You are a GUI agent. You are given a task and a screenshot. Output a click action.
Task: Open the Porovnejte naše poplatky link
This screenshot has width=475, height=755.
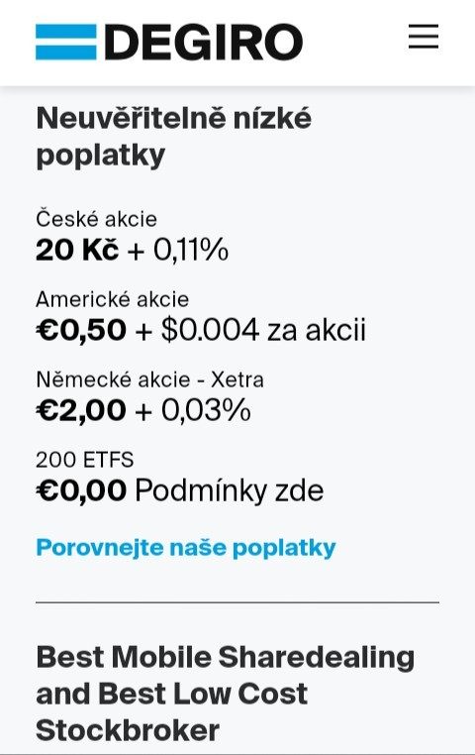coord(186,548)
